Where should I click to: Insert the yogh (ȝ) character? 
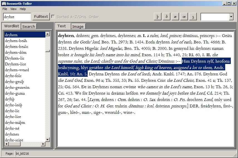tap(193, 16)
